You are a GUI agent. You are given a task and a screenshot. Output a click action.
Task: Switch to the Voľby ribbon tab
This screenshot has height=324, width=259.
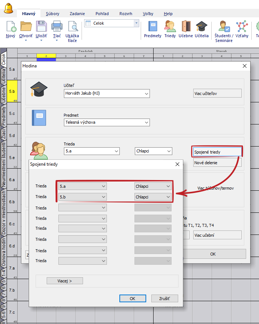148,14
